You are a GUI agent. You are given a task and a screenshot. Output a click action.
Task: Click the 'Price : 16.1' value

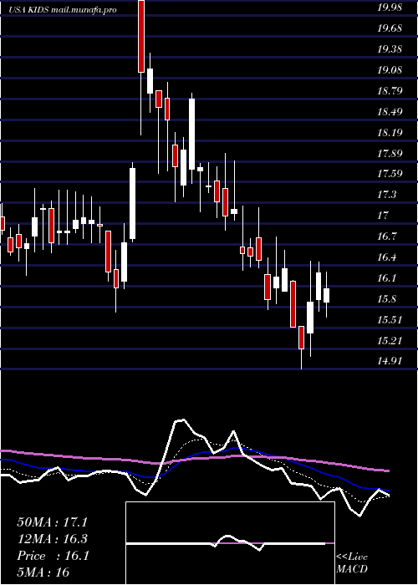click(53, 556)
